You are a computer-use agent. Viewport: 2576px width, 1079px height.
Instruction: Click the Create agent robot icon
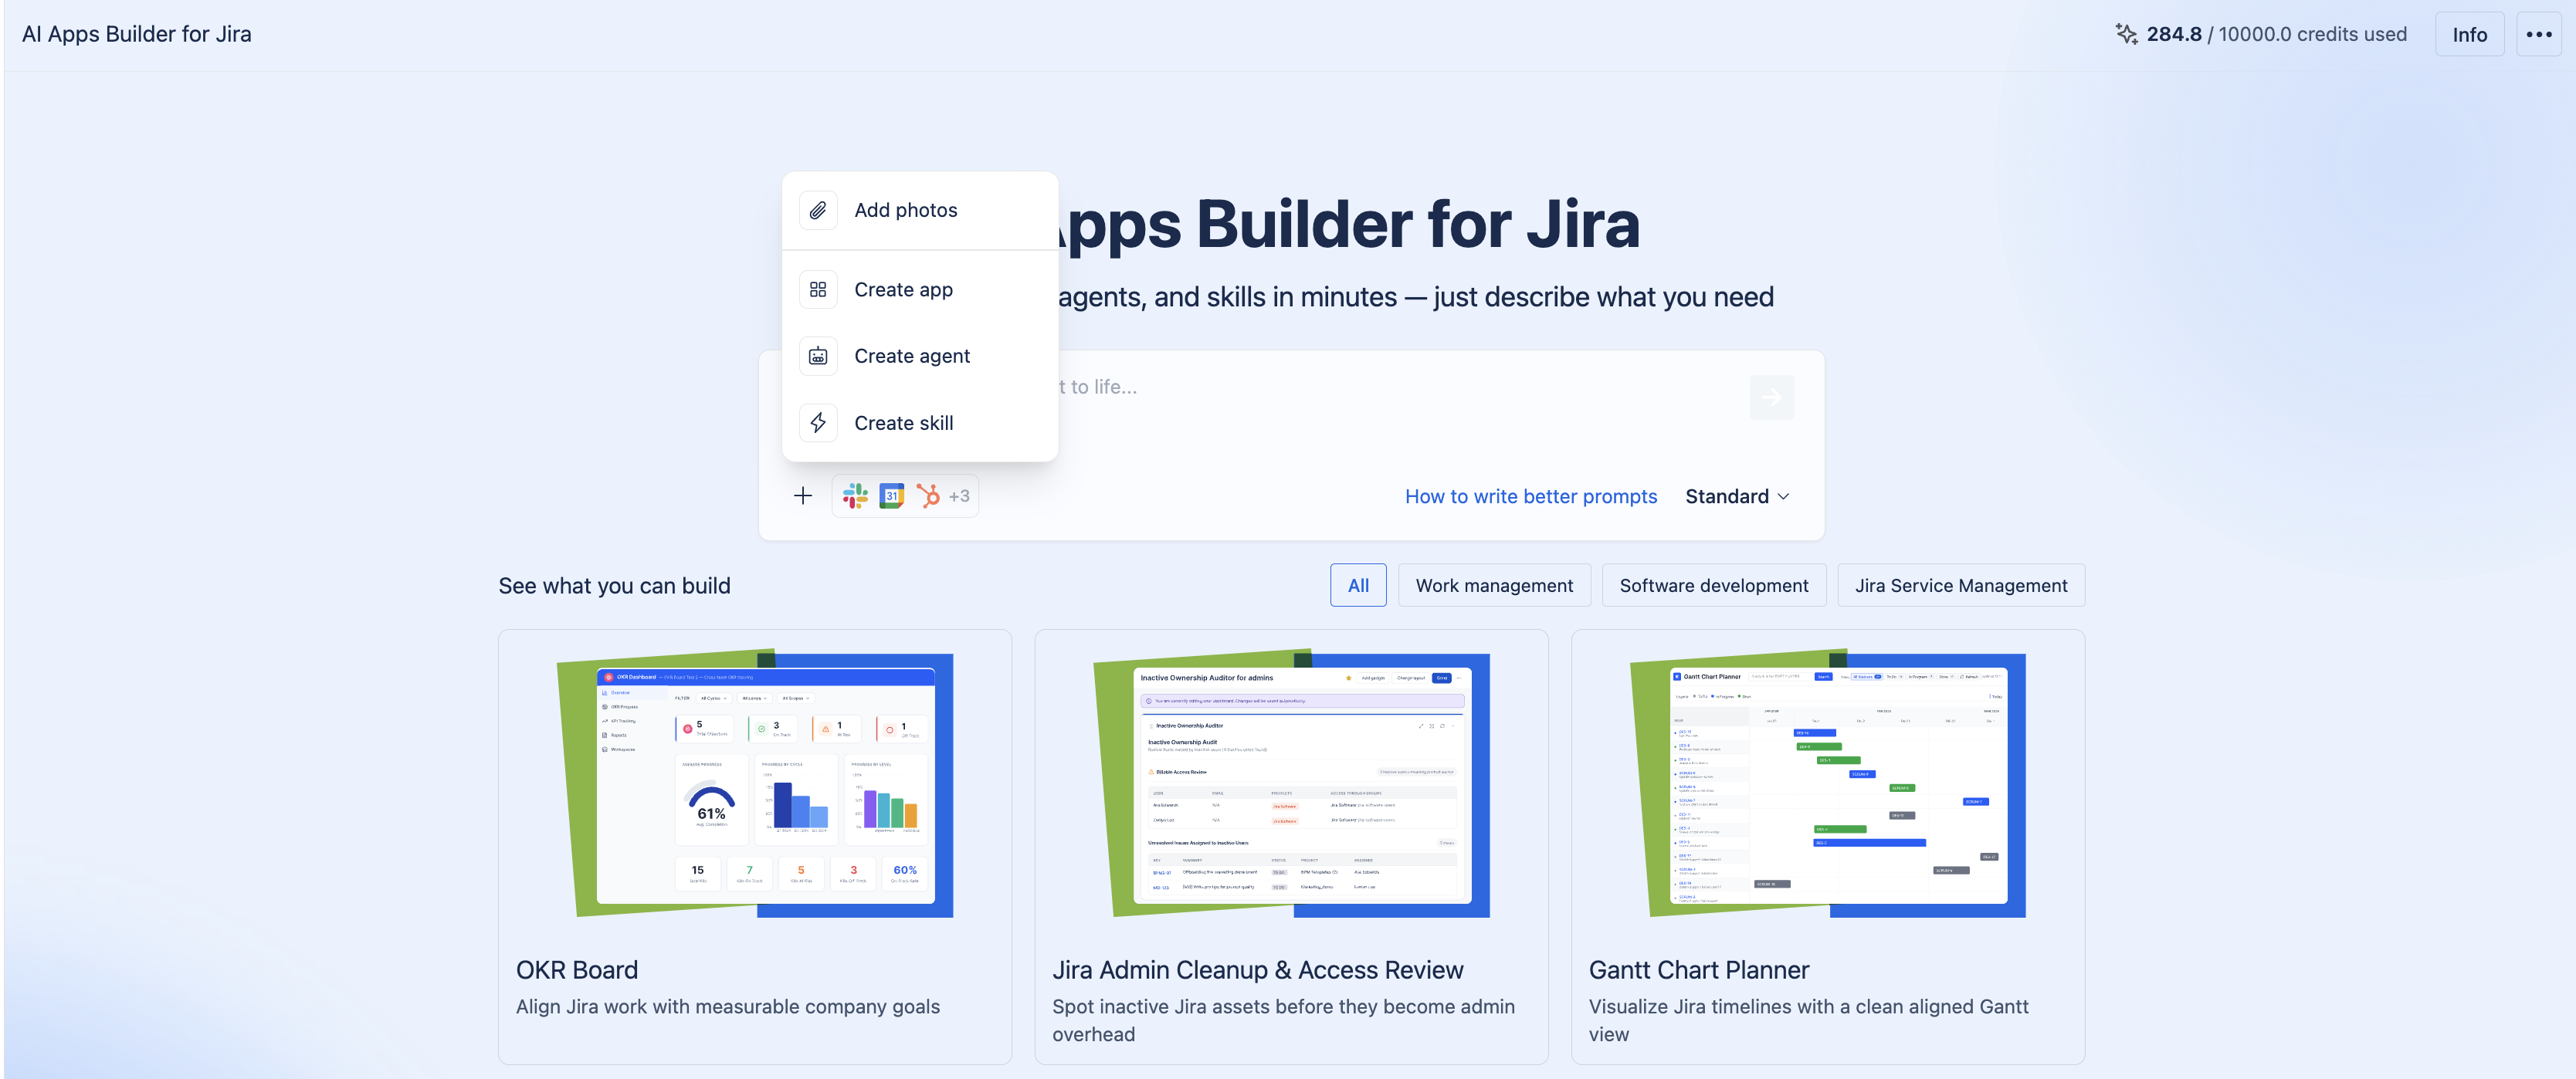tap(818, 357)
